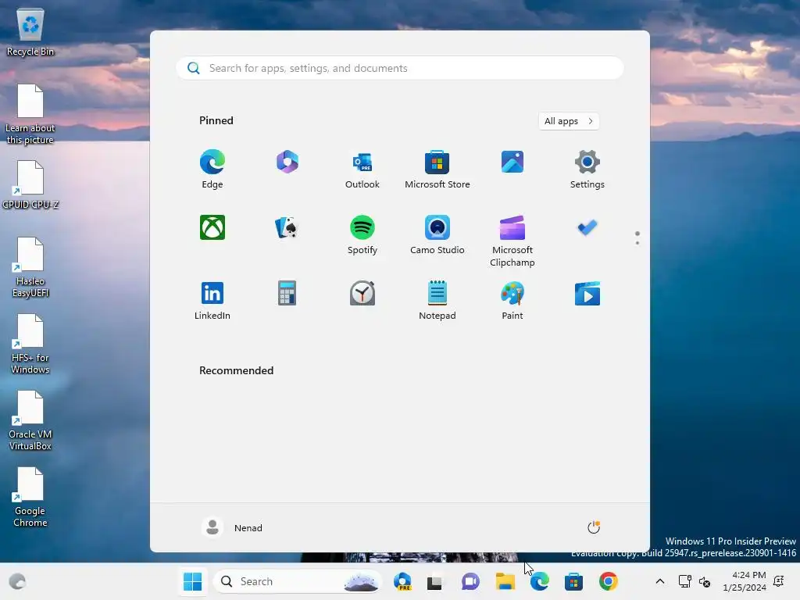This screenshot has width=800, height=600.
Task: Open the Start menu power button
Action: [594, 527]
